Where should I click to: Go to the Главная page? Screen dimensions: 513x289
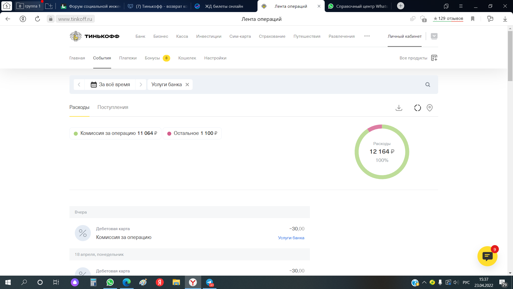77,58
